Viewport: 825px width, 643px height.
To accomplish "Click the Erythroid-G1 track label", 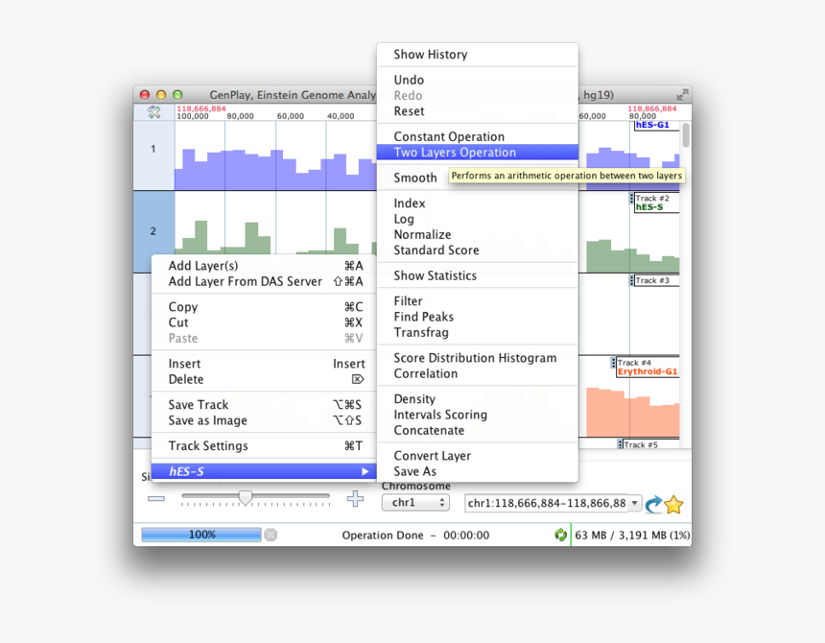I will click(x=648, y=371).
